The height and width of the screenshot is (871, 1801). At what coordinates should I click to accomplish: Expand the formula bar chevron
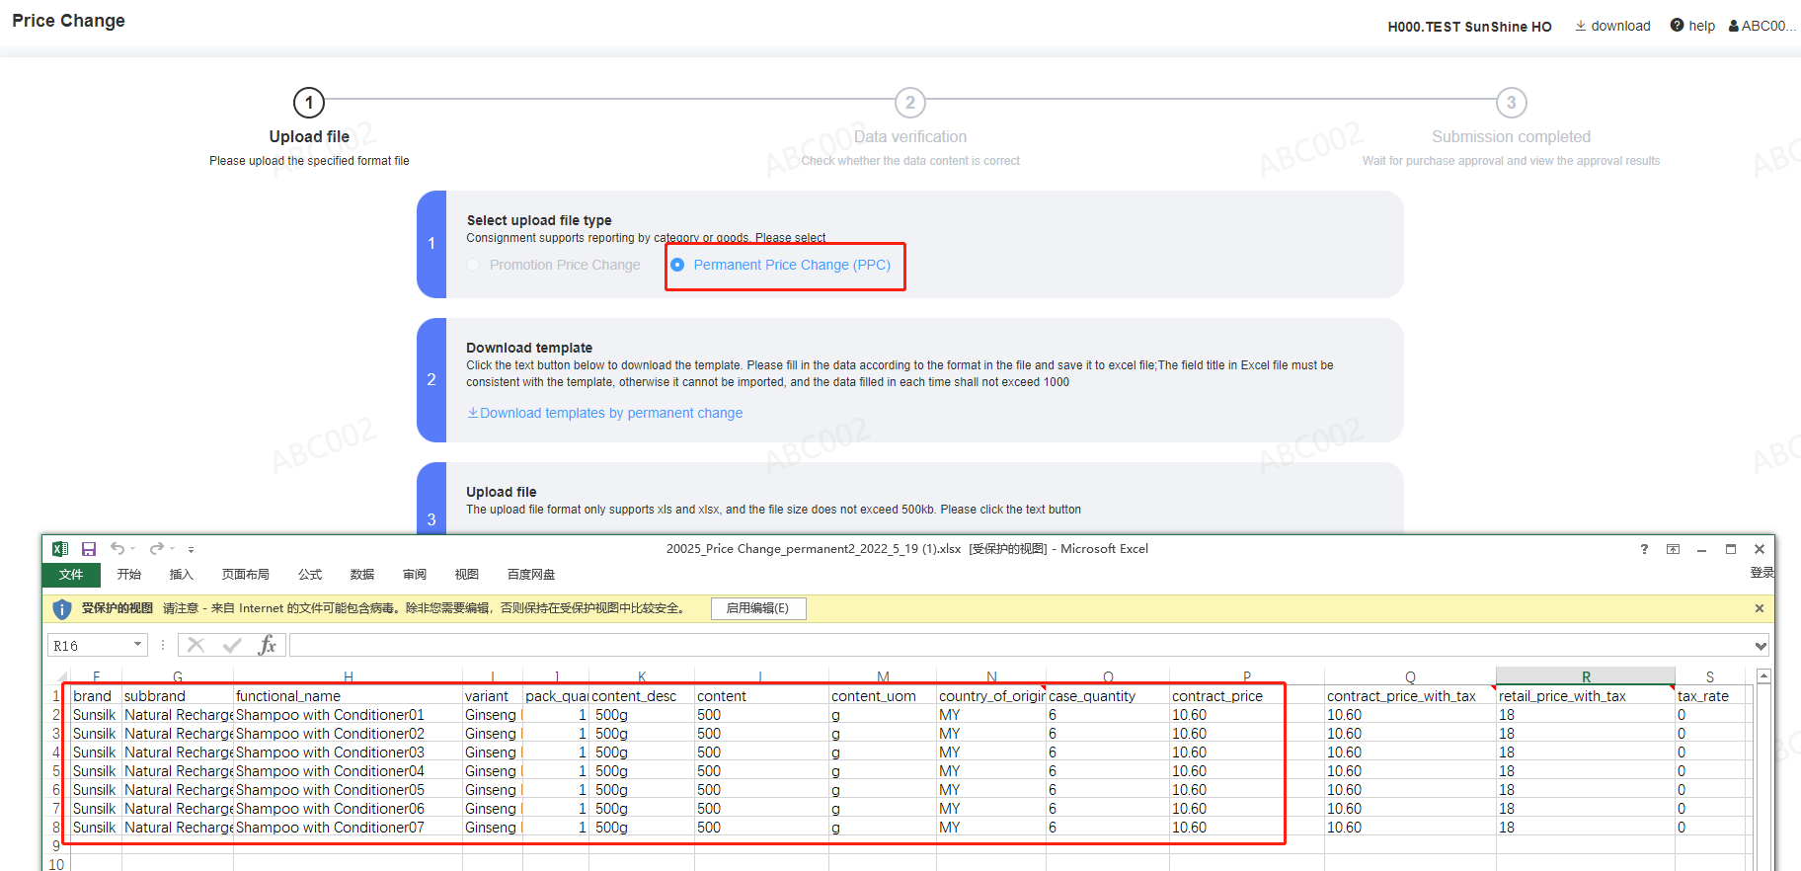[x=1761, y=646]
